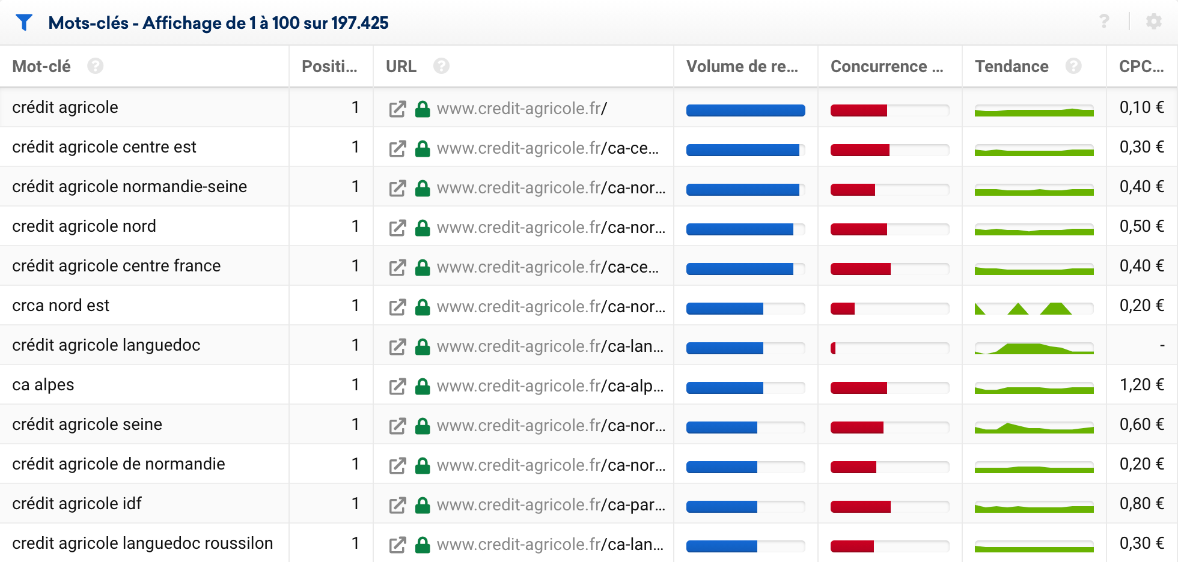Open the ca-alp URL for ca alpes
The width and height of the screenshot is (1178, 562).
click(551, 386)
